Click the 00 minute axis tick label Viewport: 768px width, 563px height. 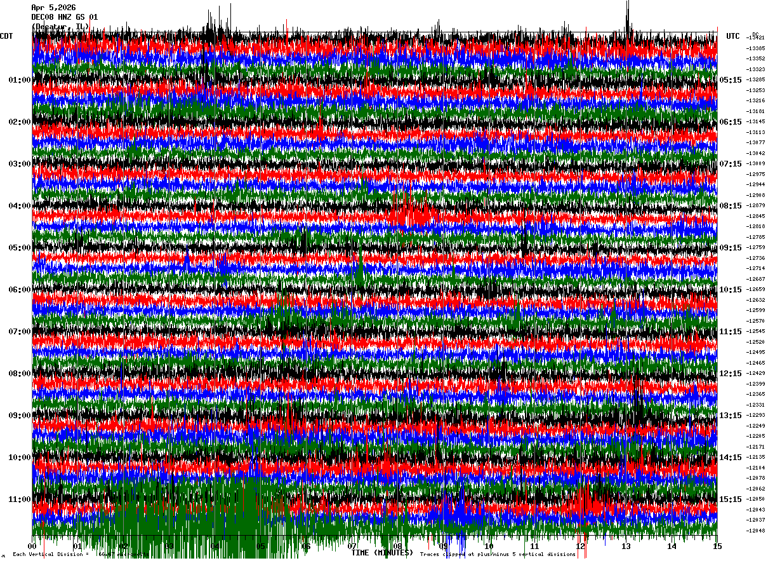click(32, 546)
